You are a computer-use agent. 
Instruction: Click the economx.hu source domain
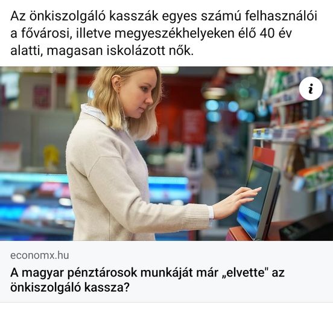tap(39, 255)
